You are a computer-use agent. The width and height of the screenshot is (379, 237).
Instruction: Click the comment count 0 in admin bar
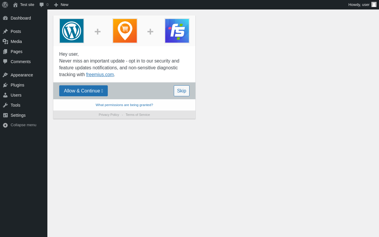point(47,5)
